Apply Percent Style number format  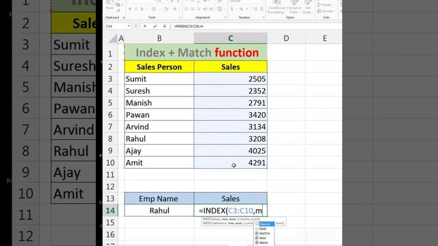tap(241, 9)
